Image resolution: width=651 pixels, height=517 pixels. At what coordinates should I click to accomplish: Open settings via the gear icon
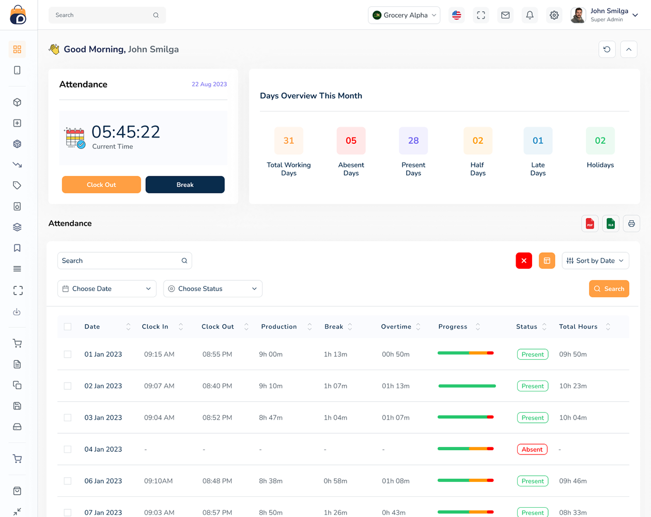pos(554,15)
